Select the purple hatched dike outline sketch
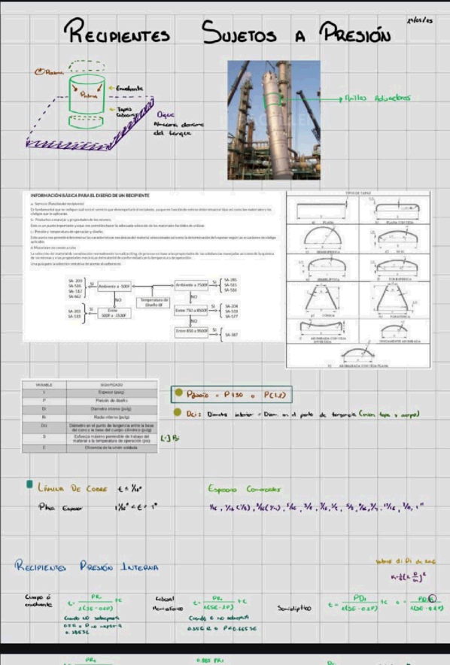Image resolution: width=450 pixels, height=665 pixels. click(x=90, y=123)
